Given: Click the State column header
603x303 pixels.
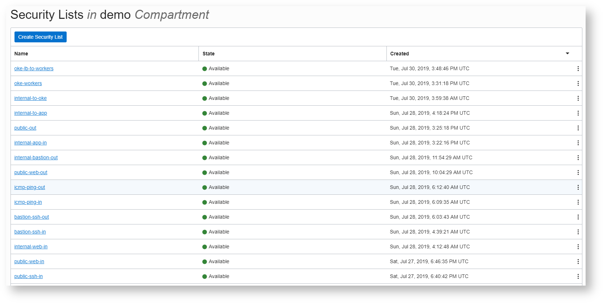Looking at the screenshot, I should (208, 54).
